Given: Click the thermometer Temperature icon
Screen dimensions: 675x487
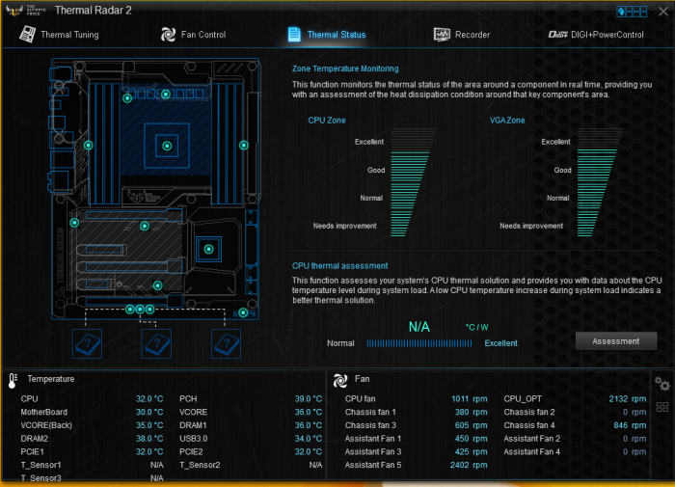Looking at the screenshot, I should pyautogui.click(x=13, y=381).
